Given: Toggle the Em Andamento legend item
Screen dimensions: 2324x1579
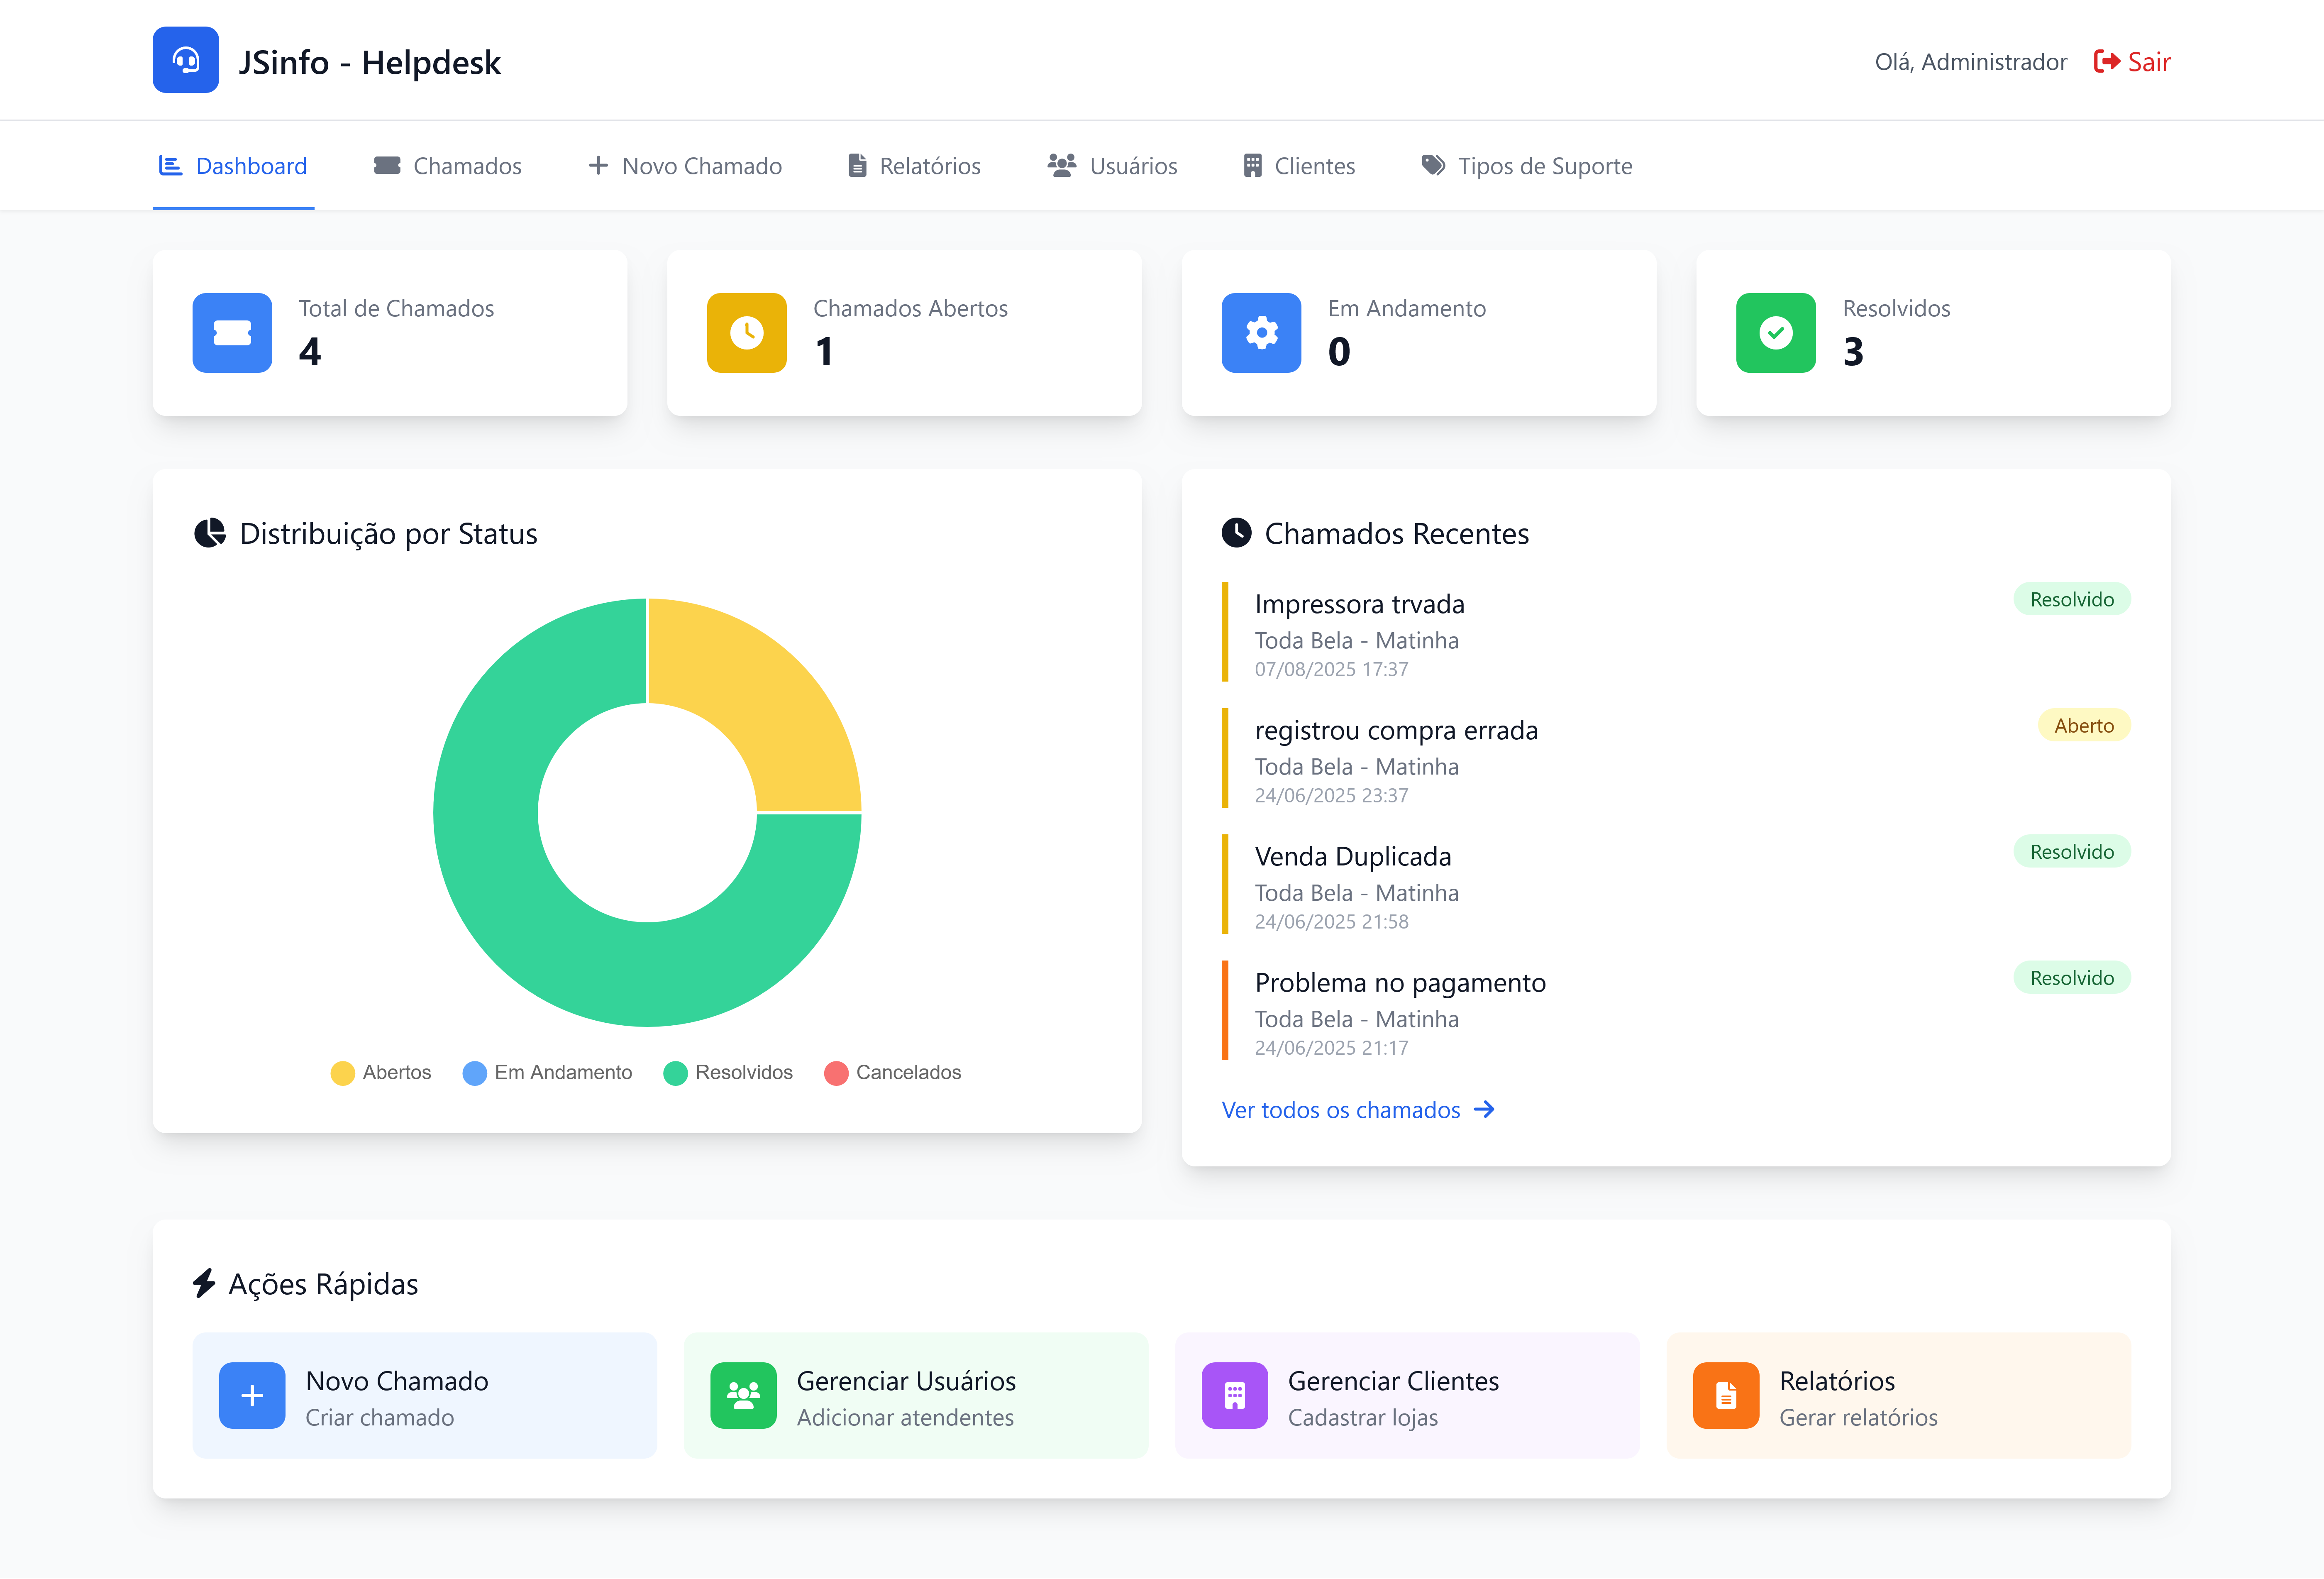Looking at the screenshot, I should (548, 1073).
